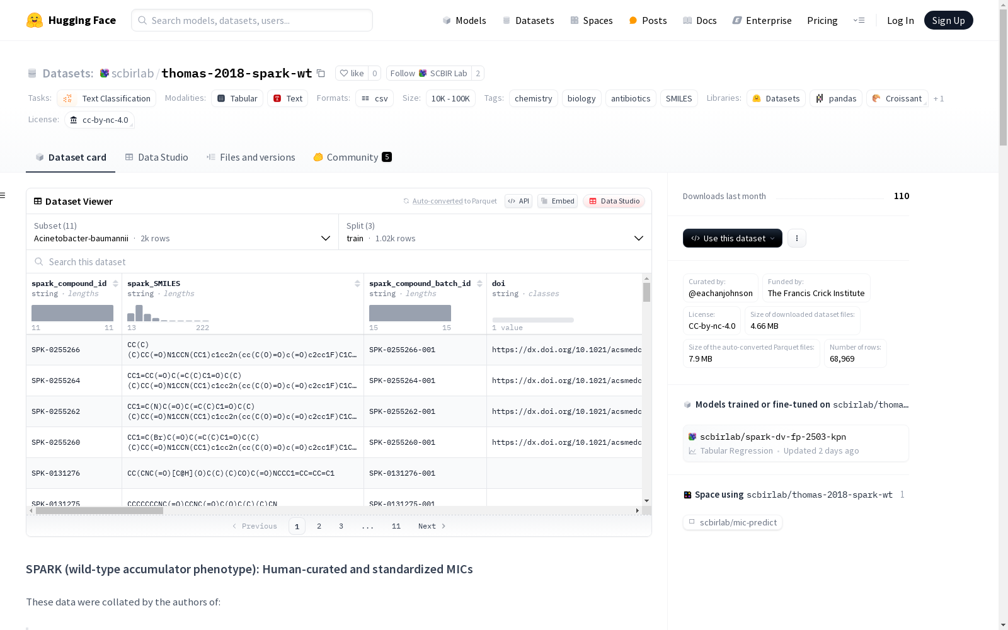Sort by spark_SMILES column
This screenshot has width=1008, height=630.
point(357,283)
